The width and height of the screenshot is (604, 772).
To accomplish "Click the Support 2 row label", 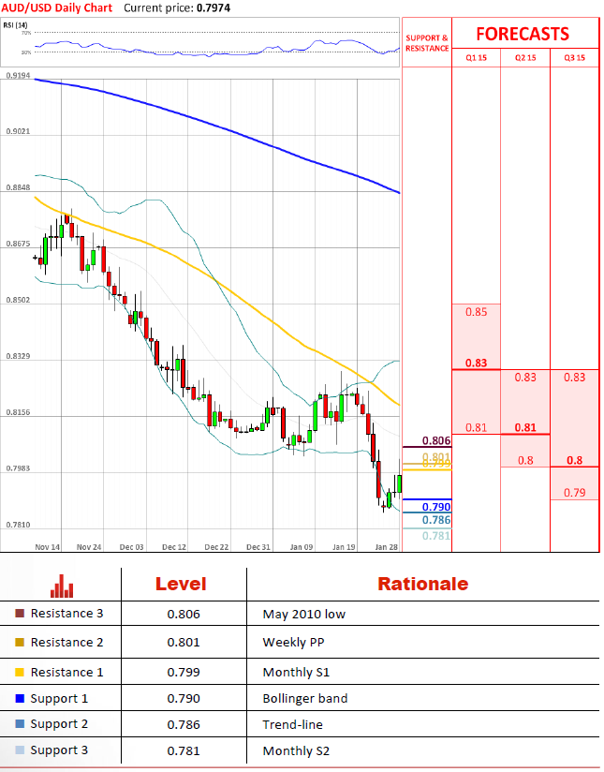I will coord(59,724).
